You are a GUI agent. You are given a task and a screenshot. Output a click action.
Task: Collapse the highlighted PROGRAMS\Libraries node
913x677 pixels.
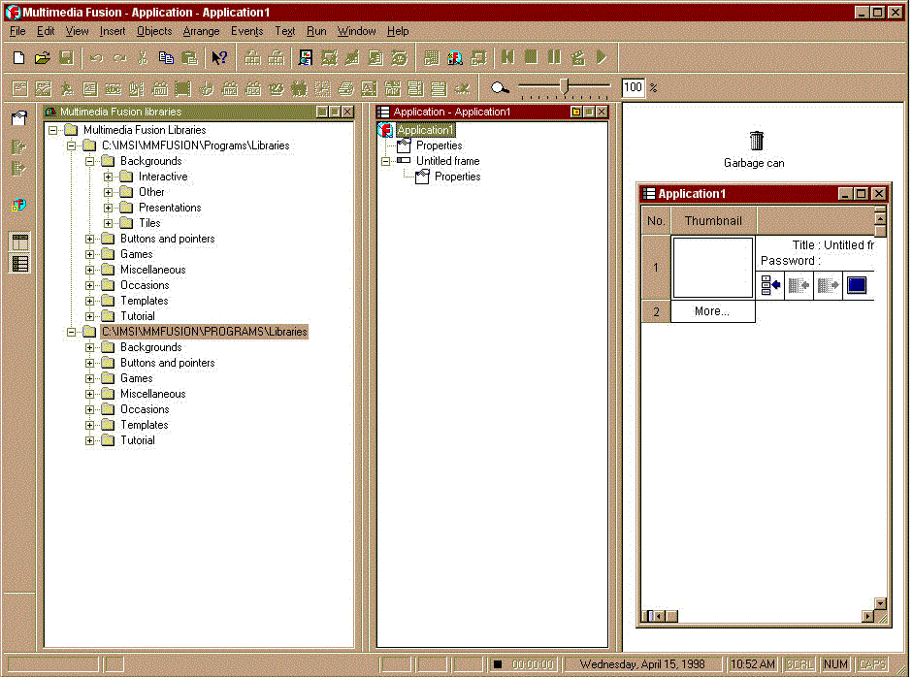[x=71, y=332]
